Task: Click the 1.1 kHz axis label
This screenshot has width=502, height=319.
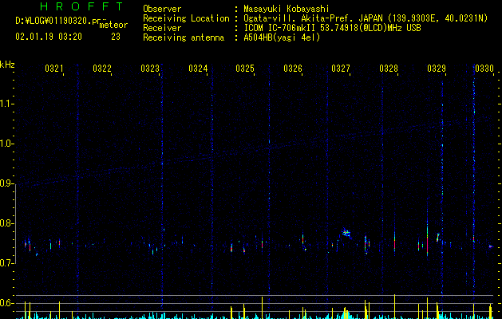Action: (x=6, y=104)
